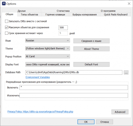Click the Database Path input field

[x=74, y=72]
